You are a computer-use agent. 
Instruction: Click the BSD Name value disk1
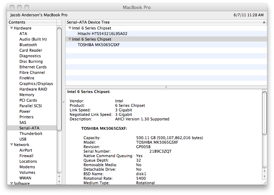[141, 174]
